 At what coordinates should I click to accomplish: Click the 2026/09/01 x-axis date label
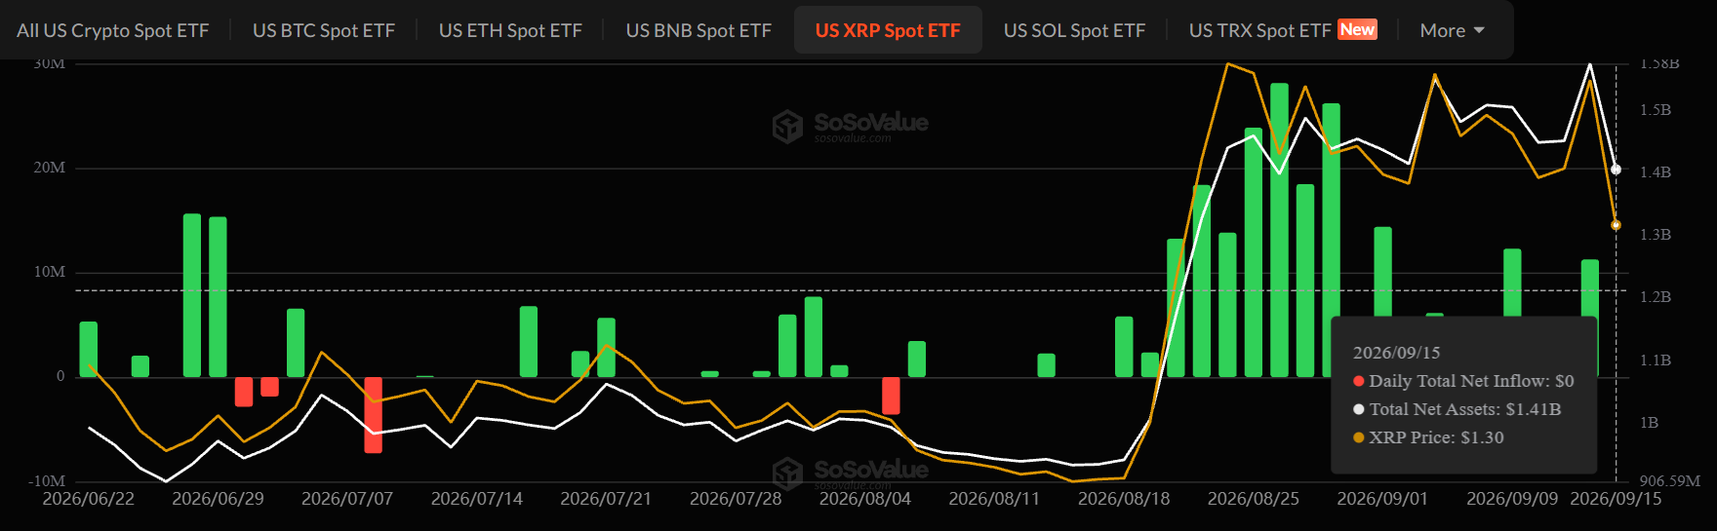[x=1382, y=499]
